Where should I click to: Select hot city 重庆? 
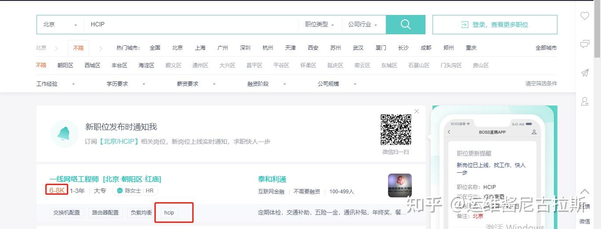tap(471, 48)
